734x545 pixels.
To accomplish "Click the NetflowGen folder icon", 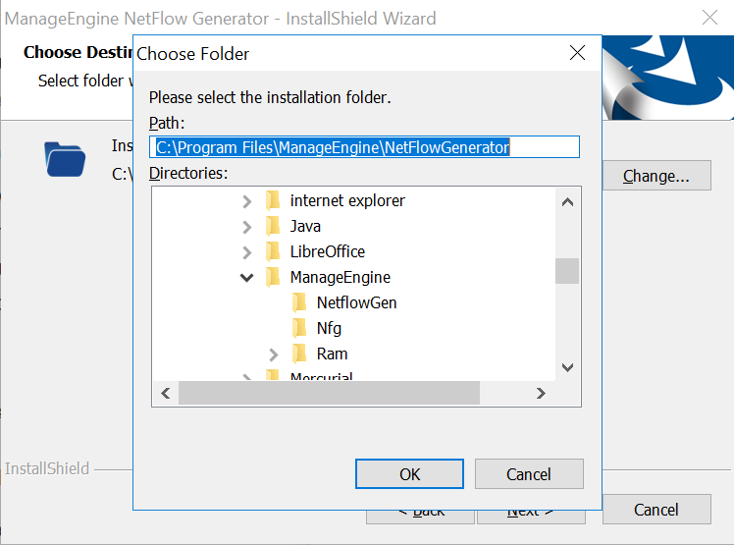I will 299,303.
